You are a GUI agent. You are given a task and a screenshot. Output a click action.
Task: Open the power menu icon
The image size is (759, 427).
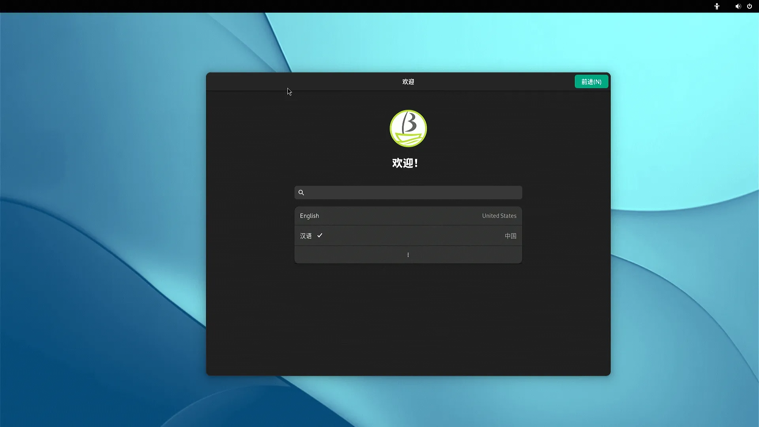749,6
